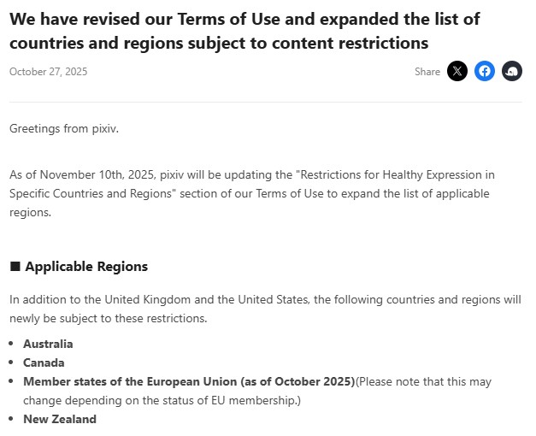Share the article on X
The image size is (536, 436).
click(x=457, y=72)
